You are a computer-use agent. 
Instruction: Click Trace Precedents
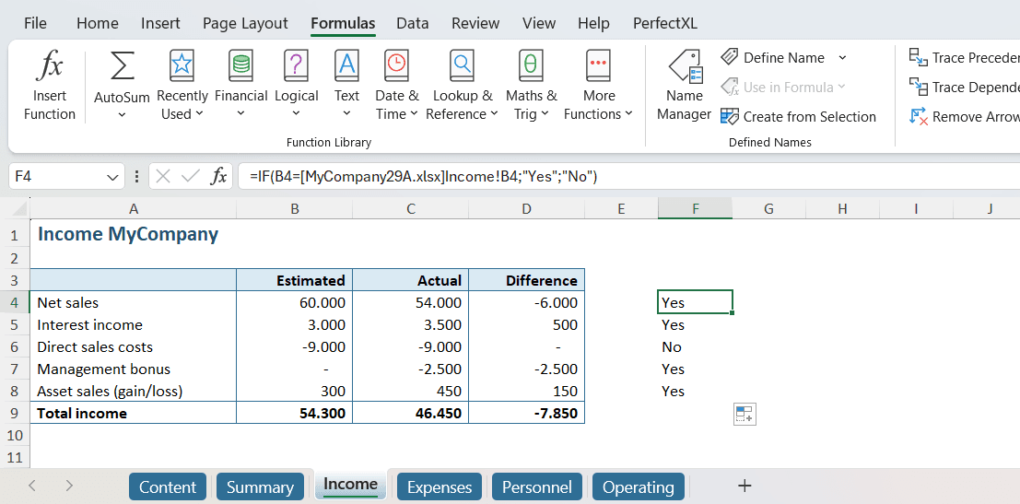click(964, 58)
